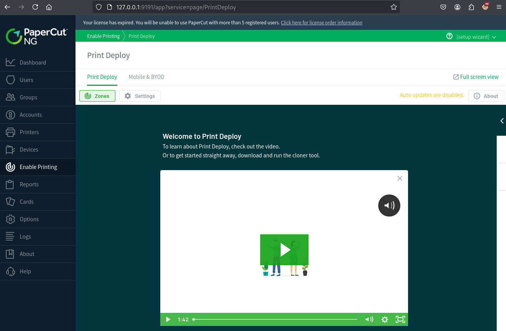Click the About button near auto updates

(486, 96)
